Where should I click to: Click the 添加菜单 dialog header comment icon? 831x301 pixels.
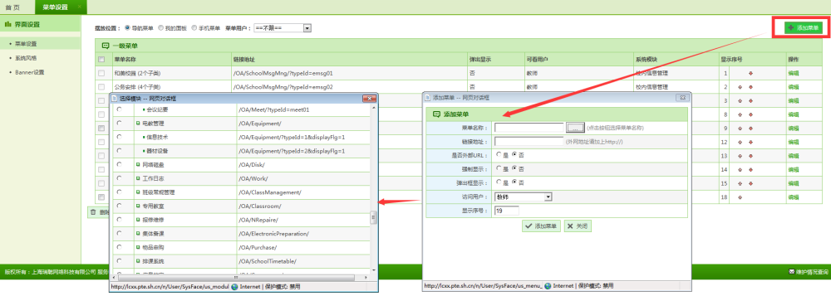click(x=437, y=114)
